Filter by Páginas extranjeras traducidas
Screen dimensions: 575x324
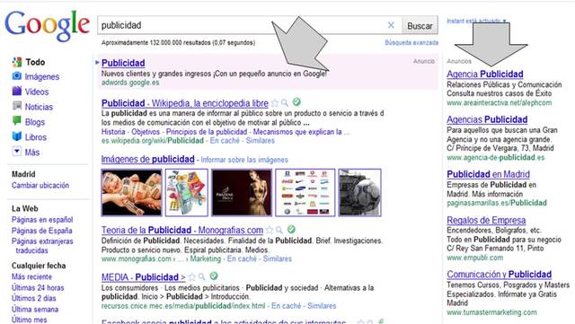pyautogui.click(x=42, y=246)
